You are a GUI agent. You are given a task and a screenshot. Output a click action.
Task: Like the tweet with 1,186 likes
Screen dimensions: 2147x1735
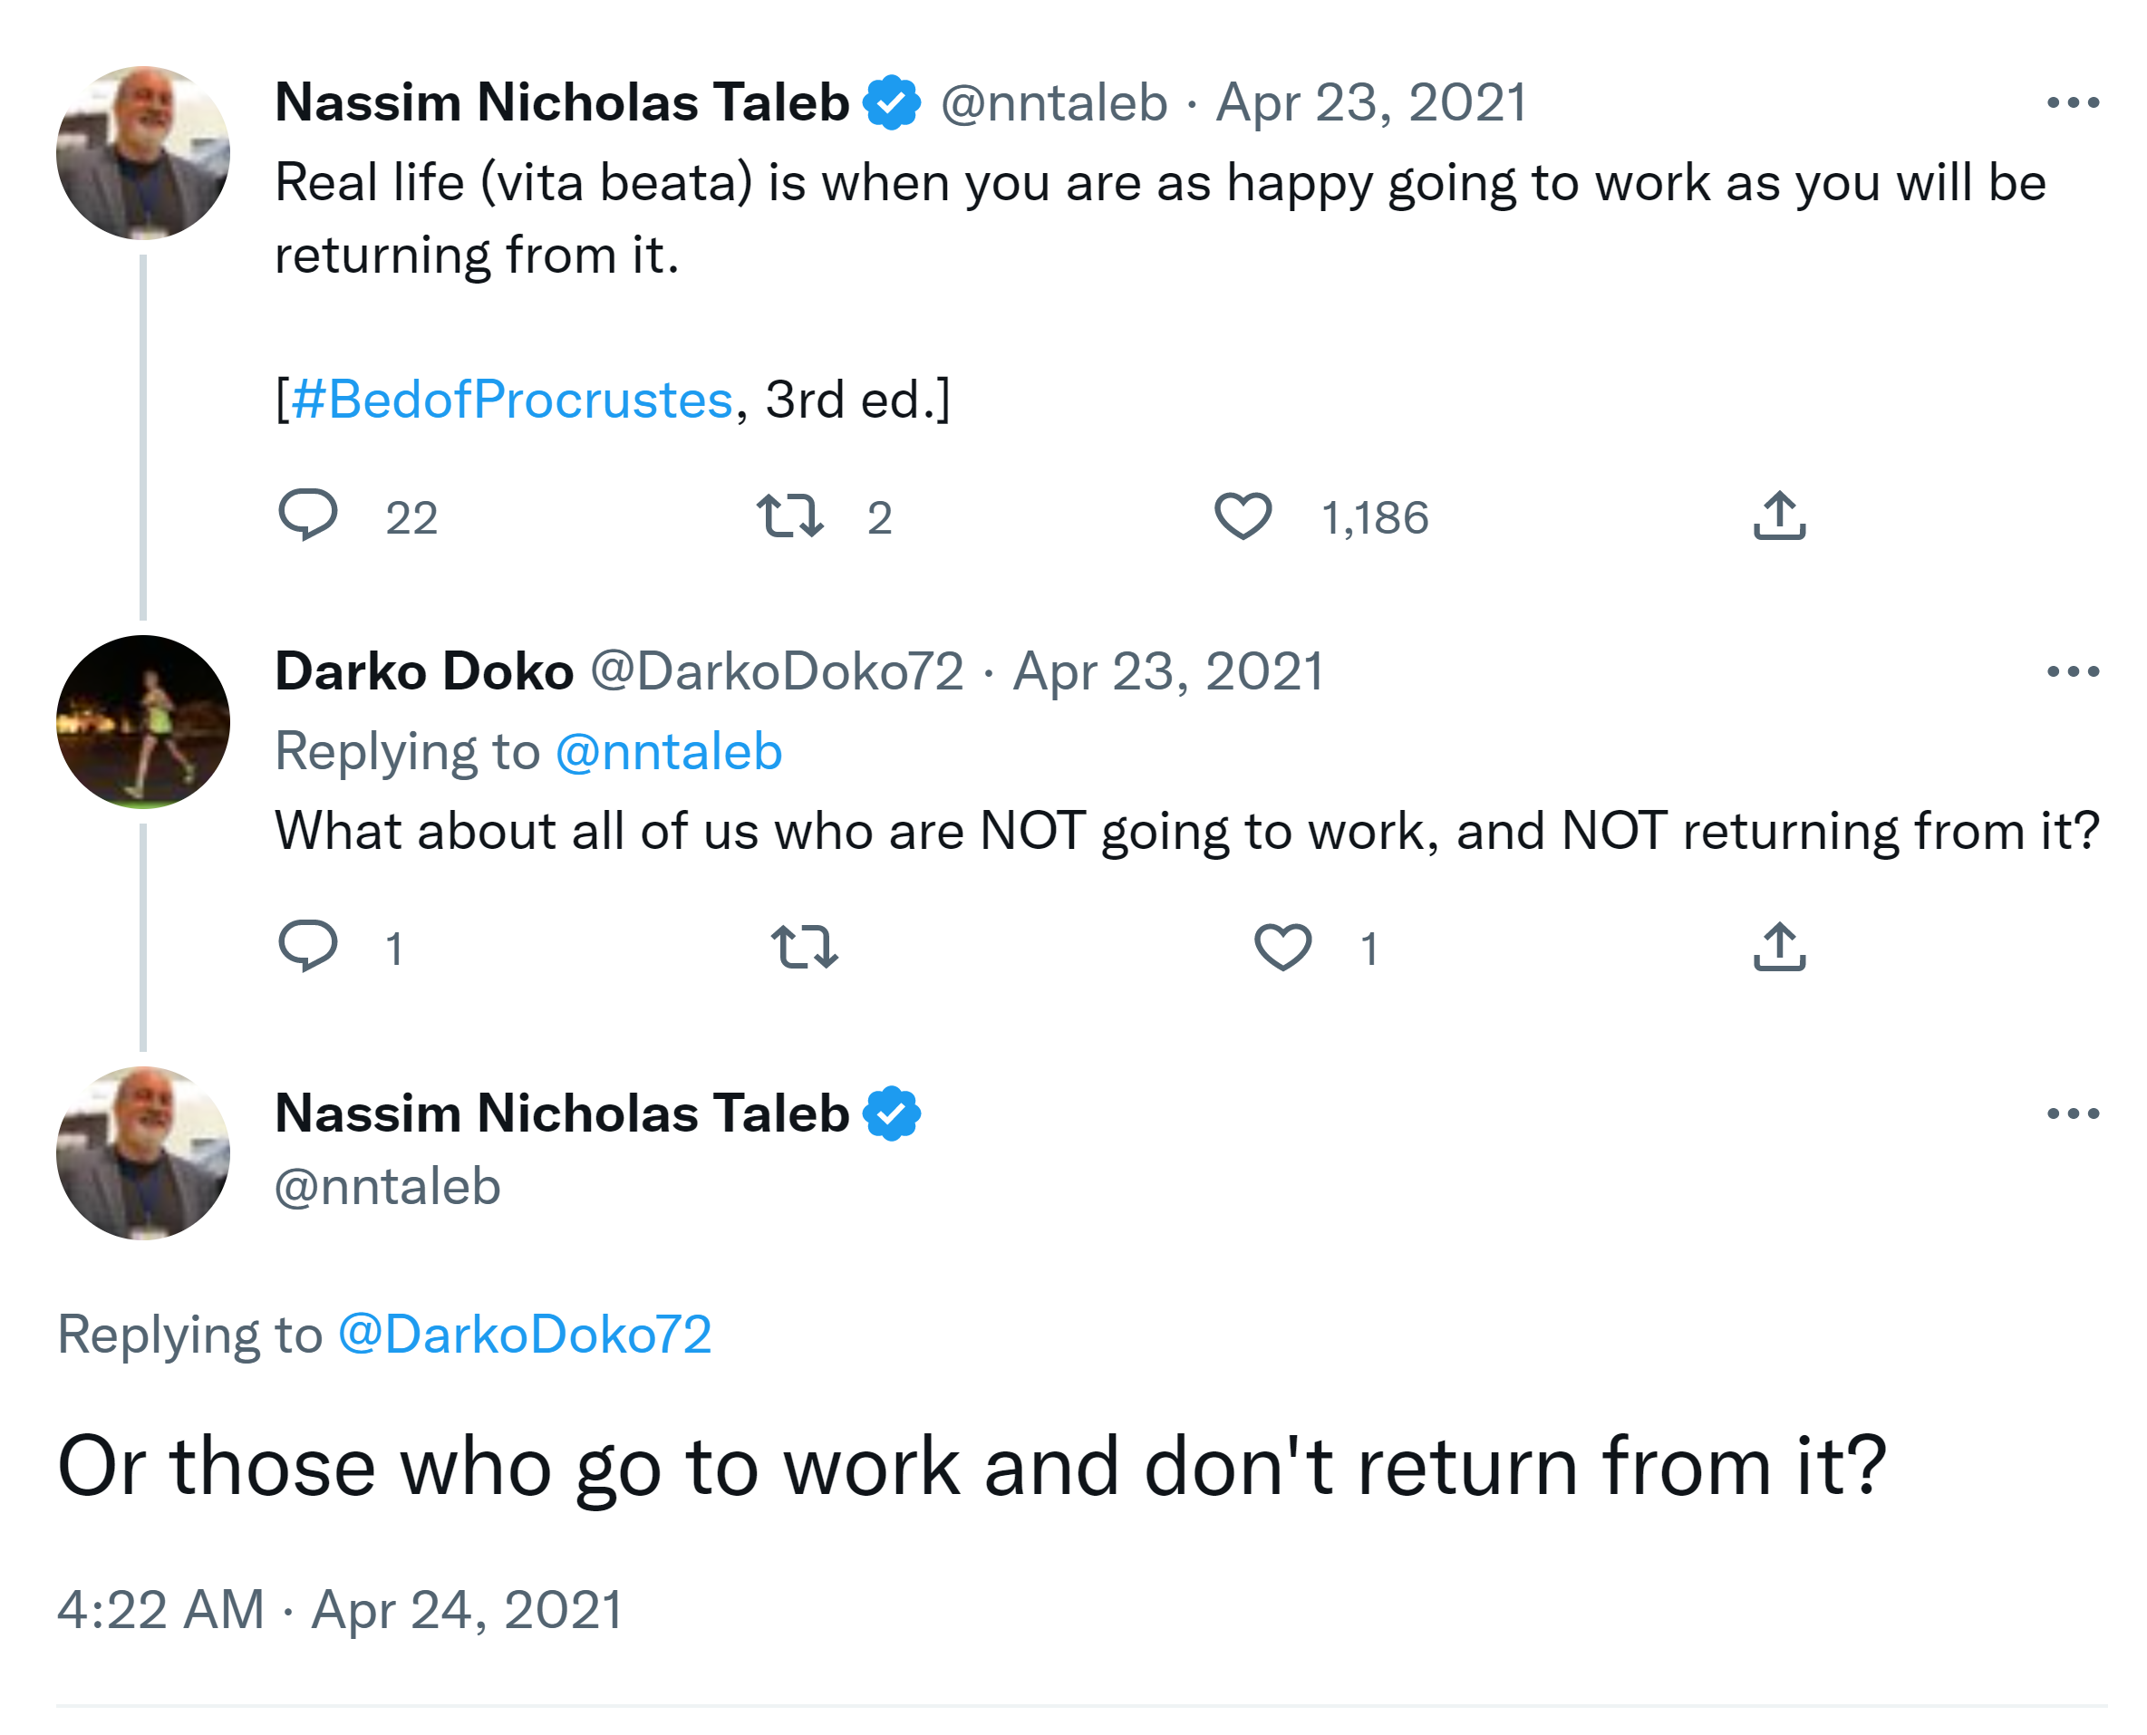coord(1243,516)
